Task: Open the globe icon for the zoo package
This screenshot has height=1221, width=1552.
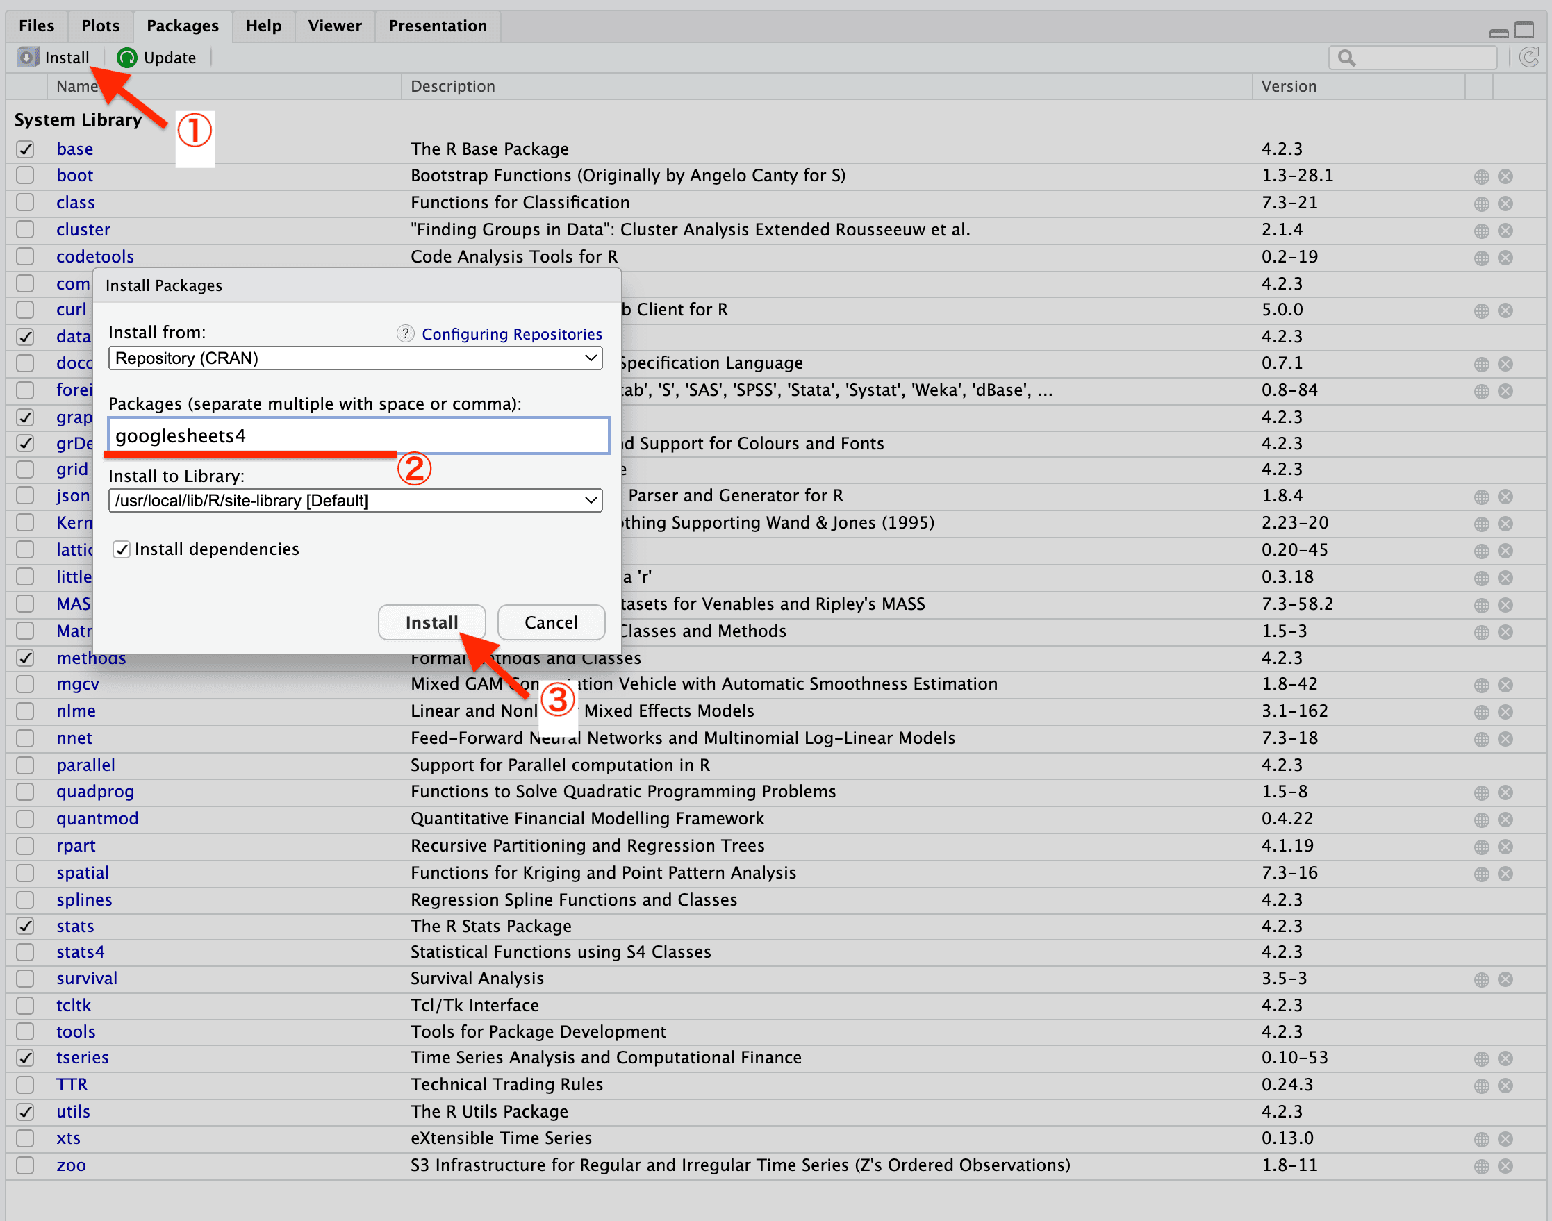Action: click(x=1481, y=1166)
